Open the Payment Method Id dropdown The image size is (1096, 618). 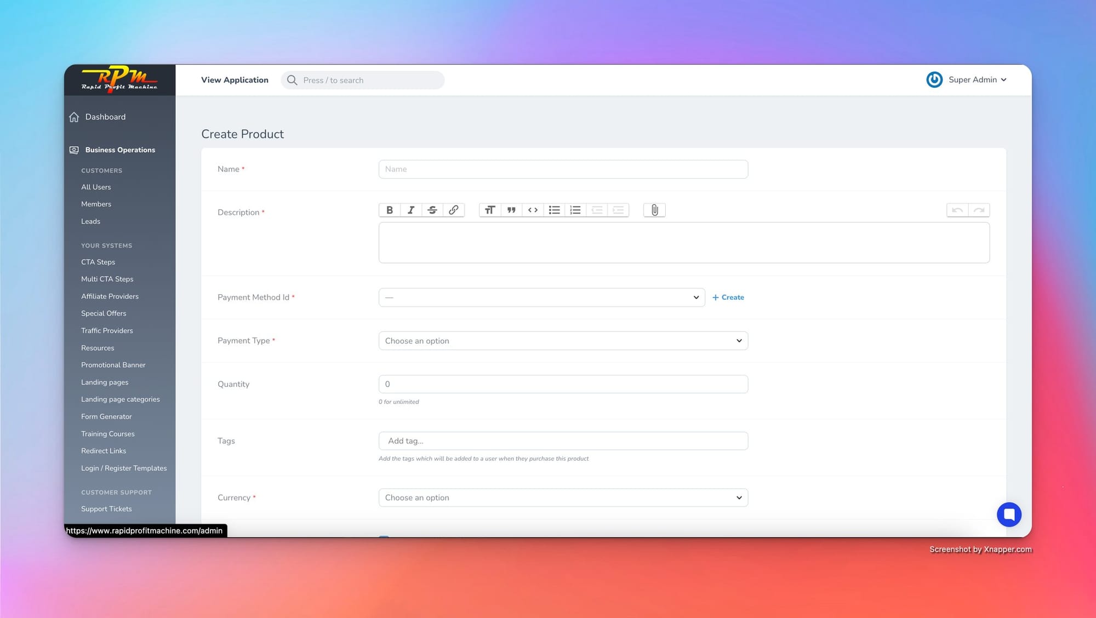pos(541,297)
